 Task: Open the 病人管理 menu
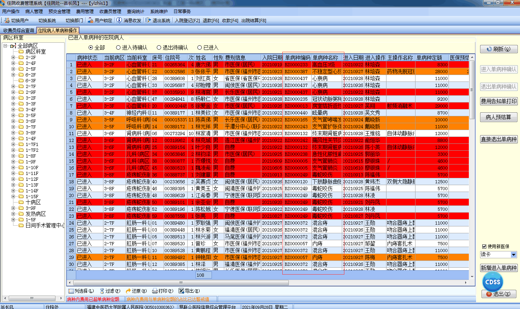coord(34,12)
